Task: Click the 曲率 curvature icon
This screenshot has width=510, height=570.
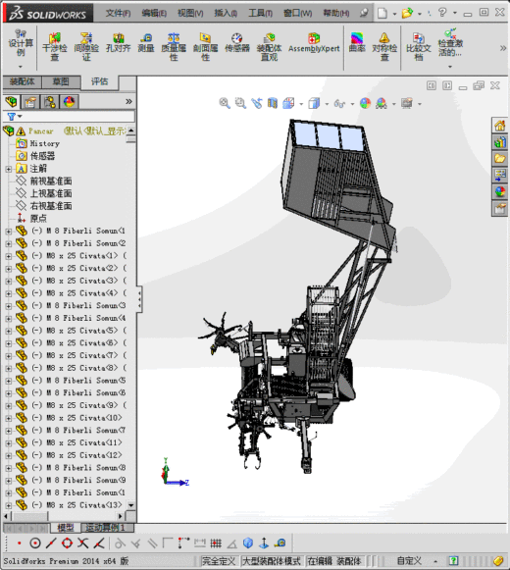Action: 357,42
